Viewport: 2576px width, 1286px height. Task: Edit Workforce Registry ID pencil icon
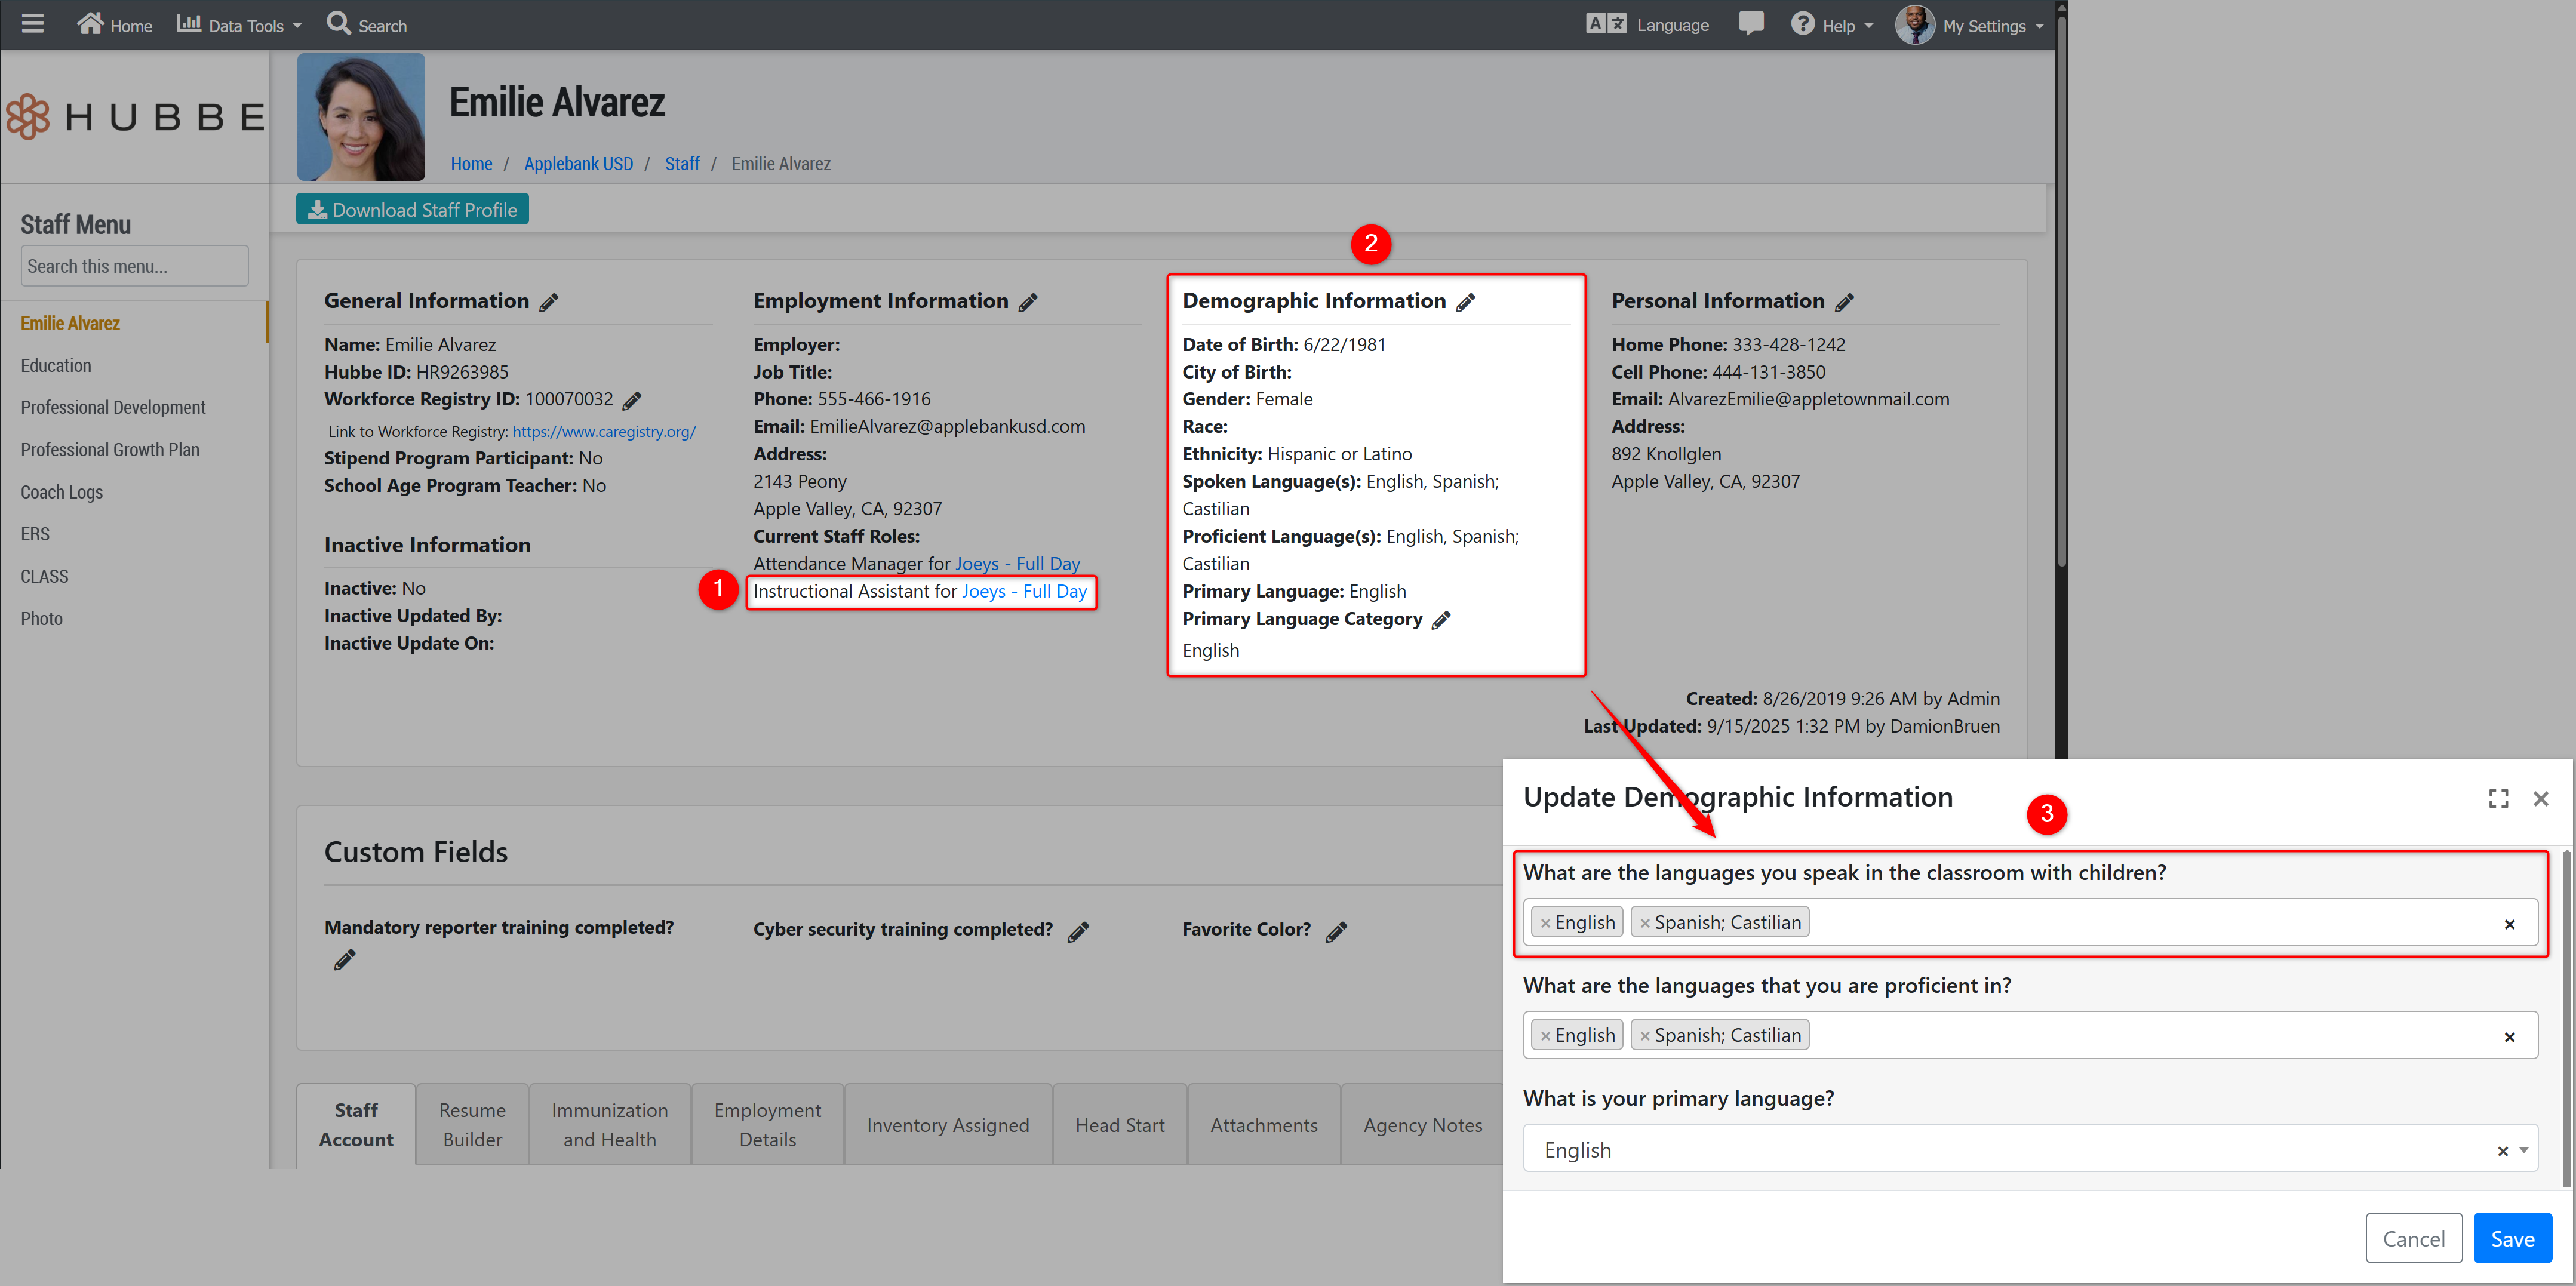tap(632, 401)
